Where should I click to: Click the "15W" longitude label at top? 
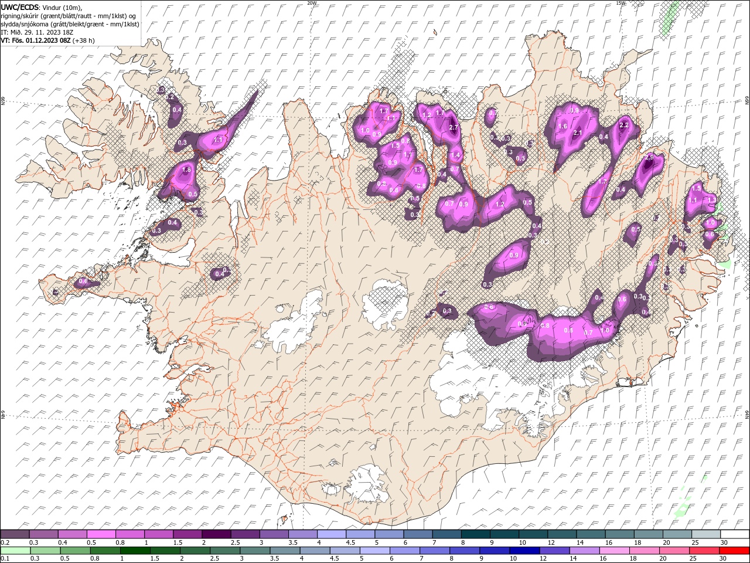621,3
